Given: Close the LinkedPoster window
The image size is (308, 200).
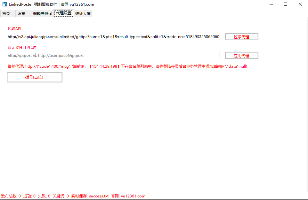Looking at the screenshot, I should 300,4.
